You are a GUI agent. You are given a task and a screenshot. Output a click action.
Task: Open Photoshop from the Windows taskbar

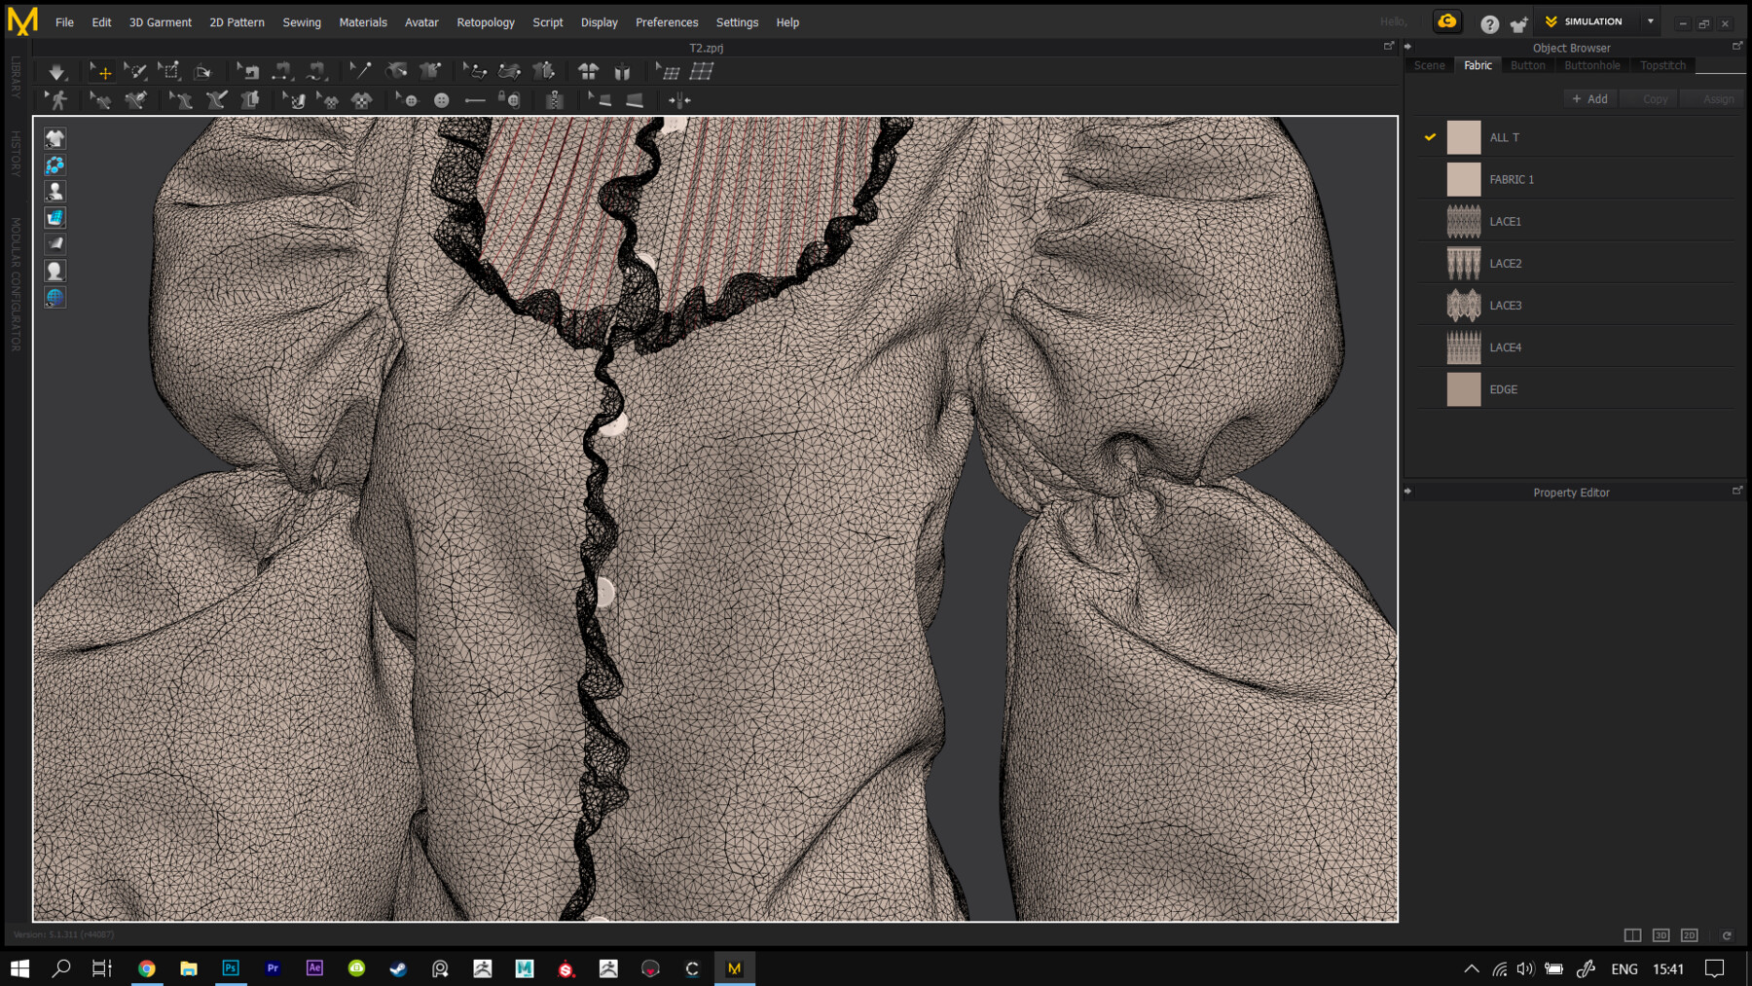click(x=231, y=968)
